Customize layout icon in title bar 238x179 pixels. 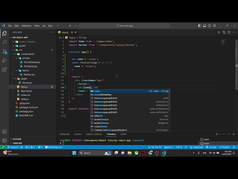pos(214,26)
